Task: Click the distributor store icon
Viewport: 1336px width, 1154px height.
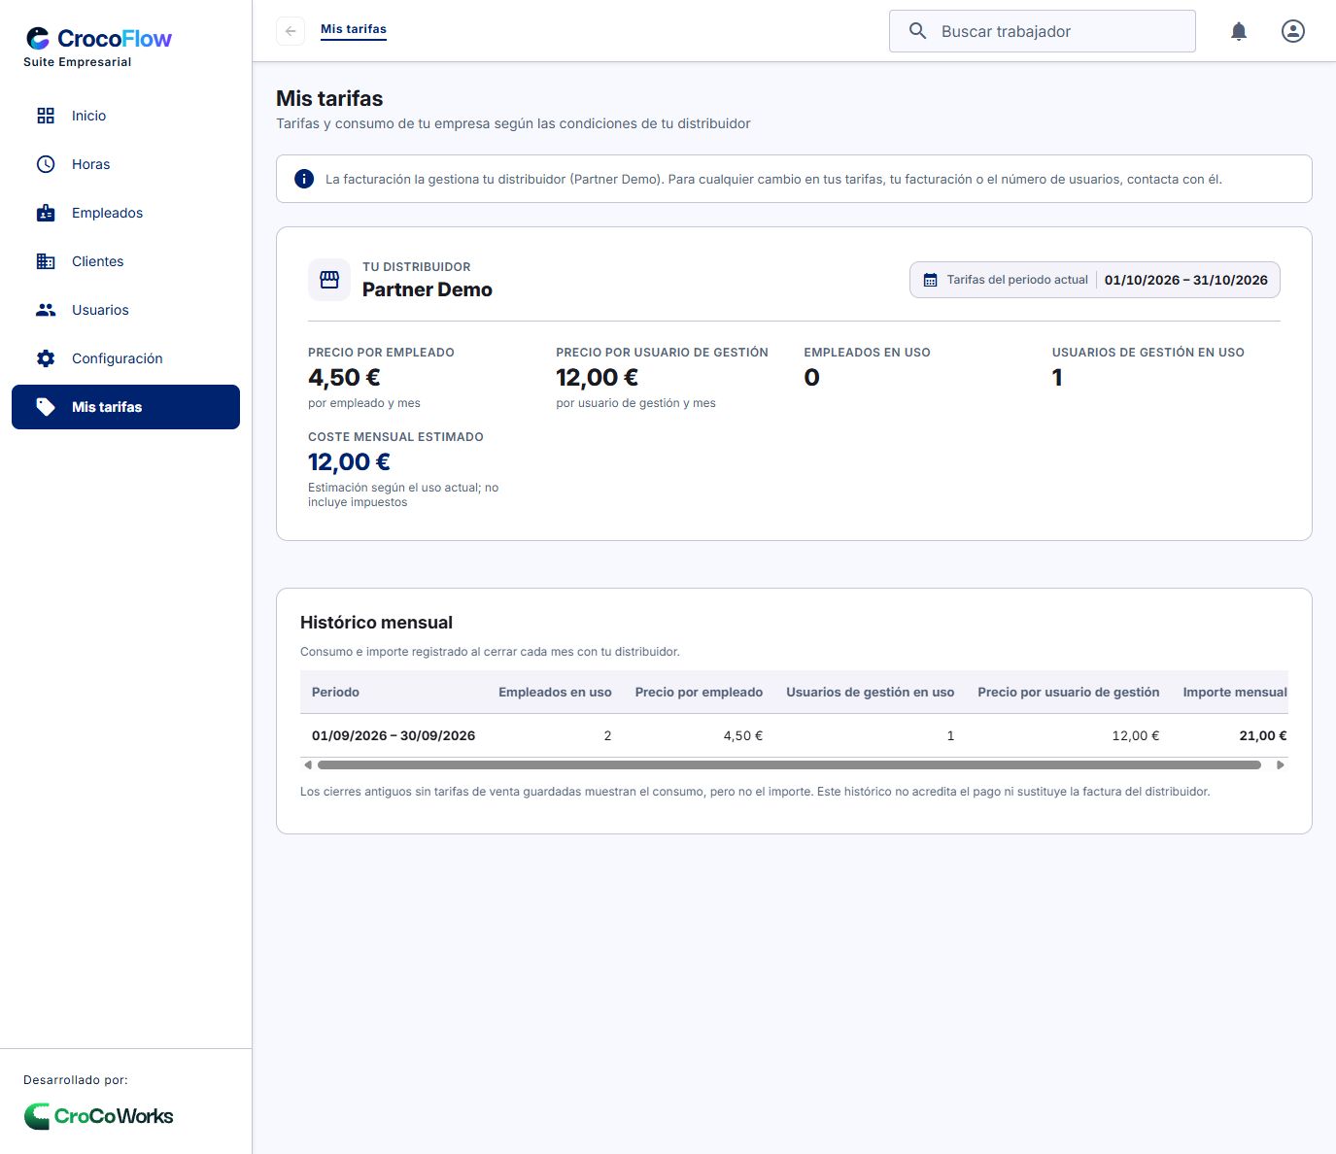Action: point(329,280)
